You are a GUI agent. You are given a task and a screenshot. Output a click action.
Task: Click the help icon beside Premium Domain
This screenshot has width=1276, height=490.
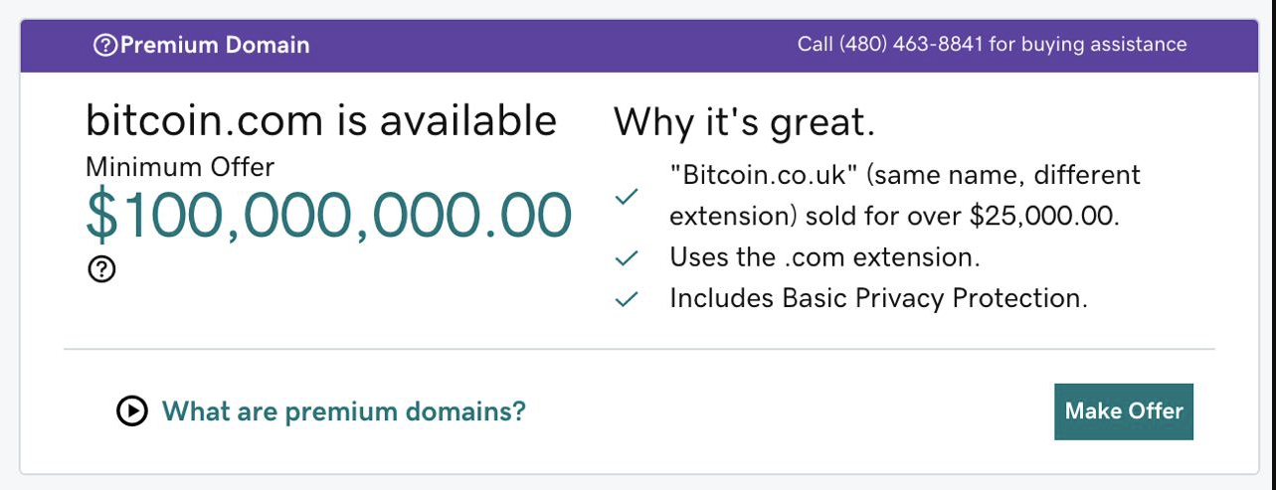tap(105, 45)
